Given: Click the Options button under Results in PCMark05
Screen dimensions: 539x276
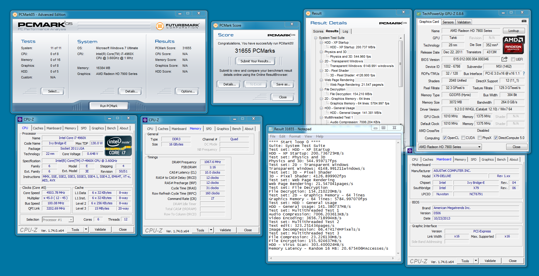Looking at the screenshot, I should (x=188, y=91).
